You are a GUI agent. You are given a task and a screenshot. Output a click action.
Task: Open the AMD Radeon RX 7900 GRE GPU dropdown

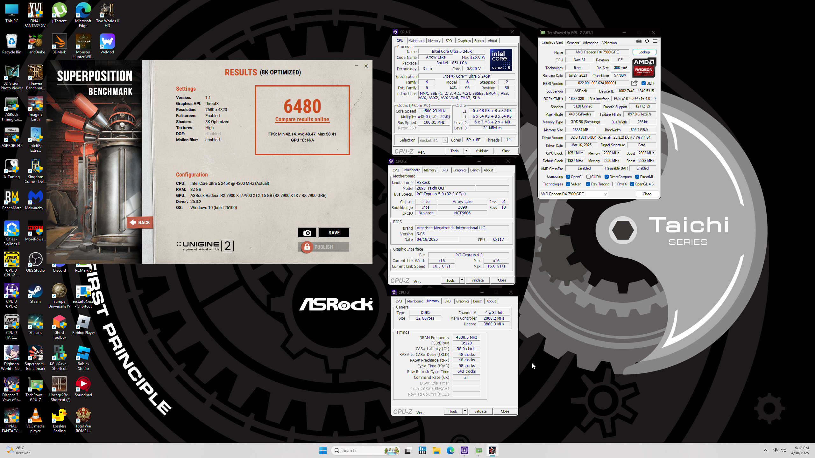[x=573, y=194]
